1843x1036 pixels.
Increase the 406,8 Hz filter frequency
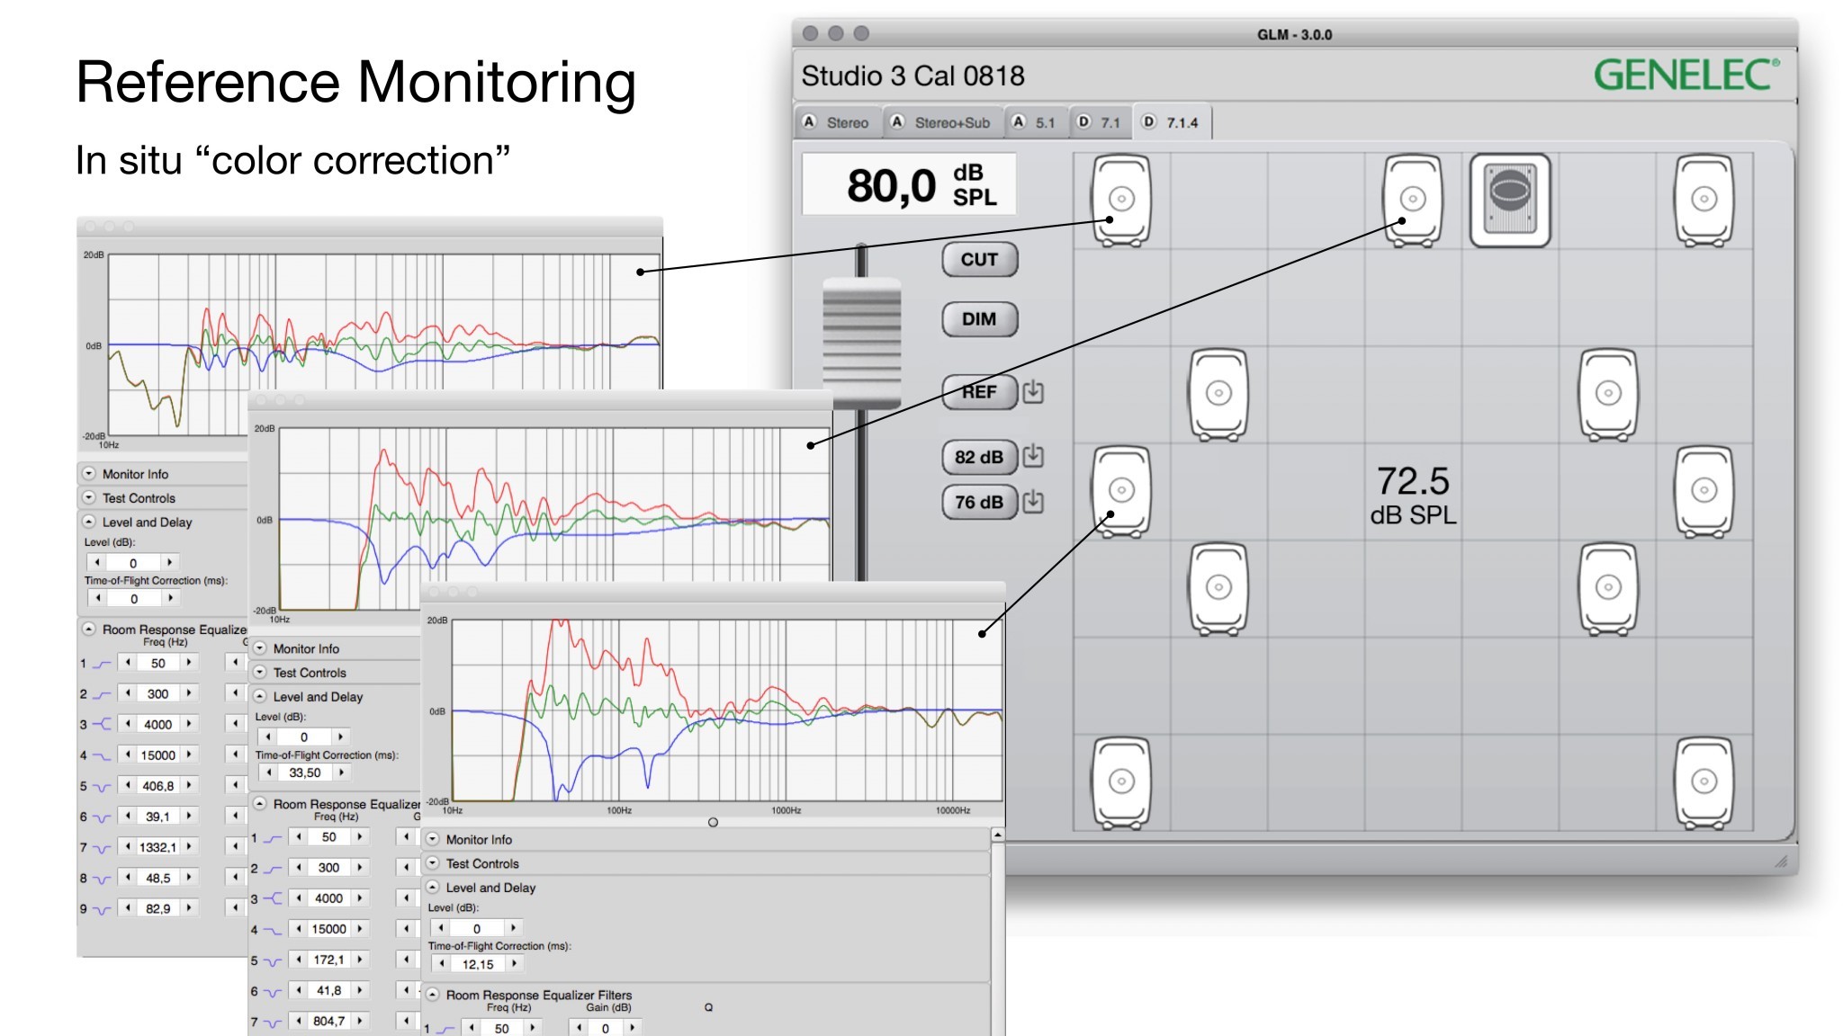click(x=189, y=786)
